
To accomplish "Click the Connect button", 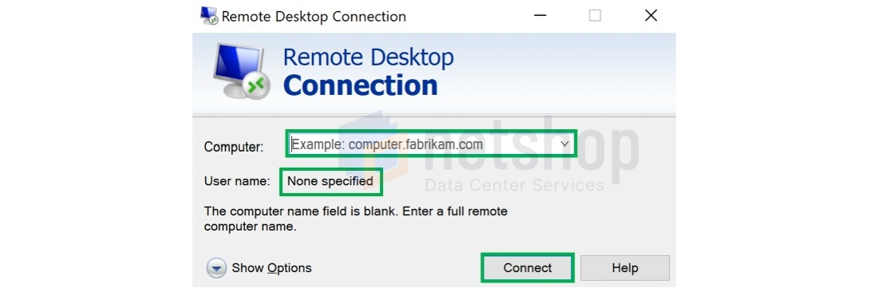I will tap(528, 268).
